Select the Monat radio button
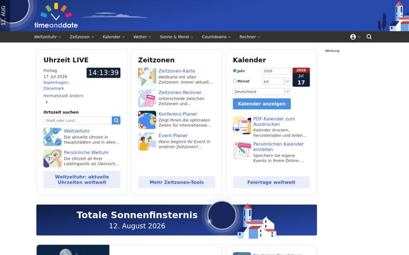 pyautogui.click(x=235, y=81)
